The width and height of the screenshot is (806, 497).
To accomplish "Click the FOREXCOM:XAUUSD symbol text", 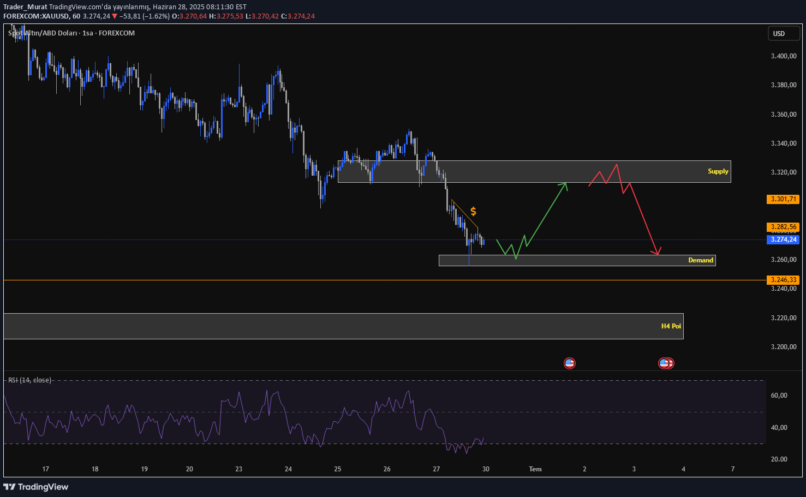I will coord(37,16).
